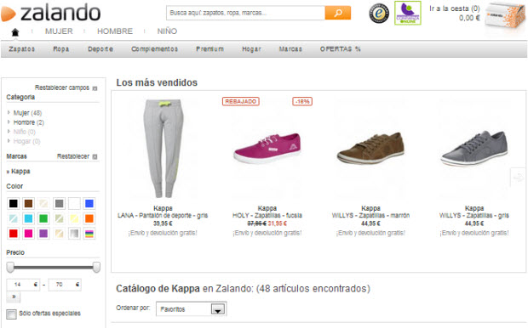Open the Ordenar por Favoritos dropdown
Image resolution: width=528 pixels, height=328 pixels.
(192, 308)
